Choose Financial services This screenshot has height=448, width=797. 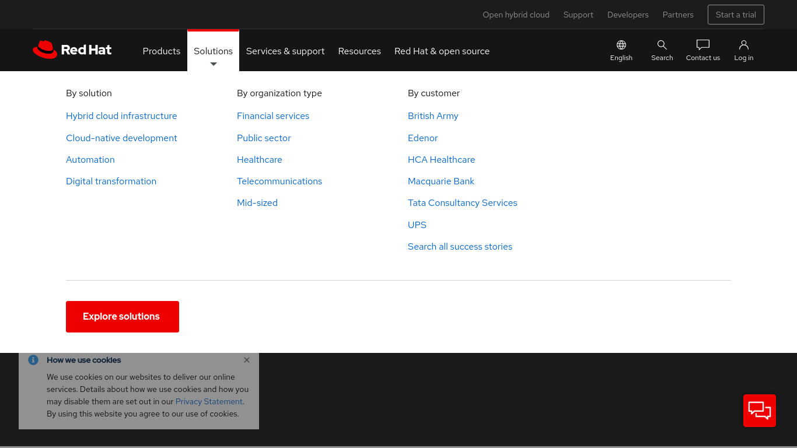[x=273, y=116]
